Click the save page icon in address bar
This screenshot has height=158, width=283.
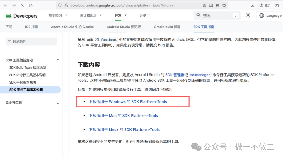coord(211,5)
